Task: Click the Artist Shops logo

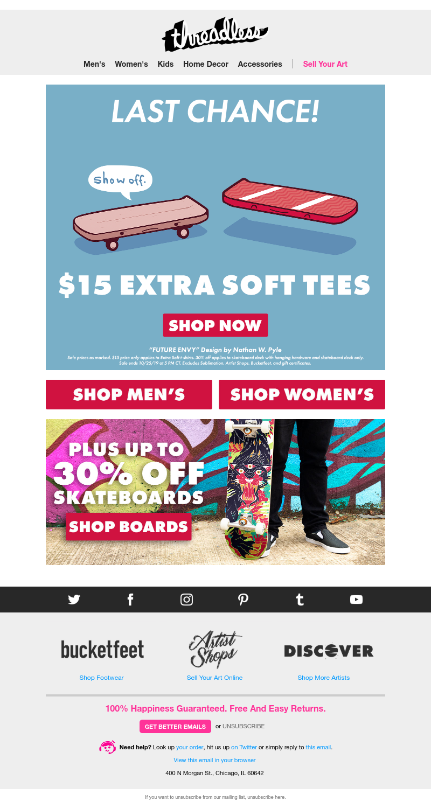Action: coord(215,650)
